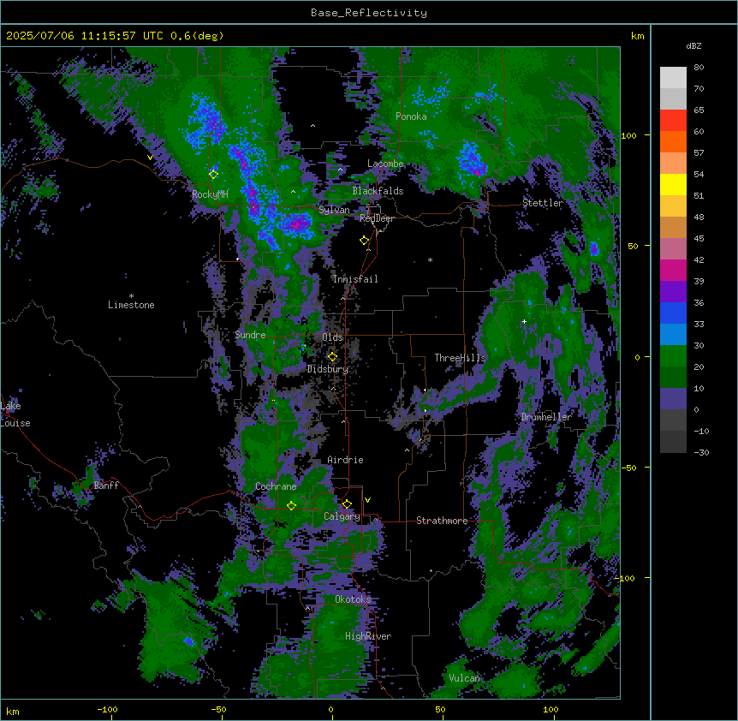The image size is (738, 721).
Task: Click the Sundre town label
Action: [x=250, y=335]
